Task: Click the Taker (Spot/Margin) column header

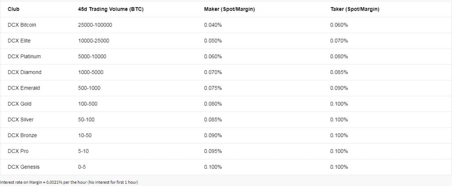Action: click(x=355, y=9)
